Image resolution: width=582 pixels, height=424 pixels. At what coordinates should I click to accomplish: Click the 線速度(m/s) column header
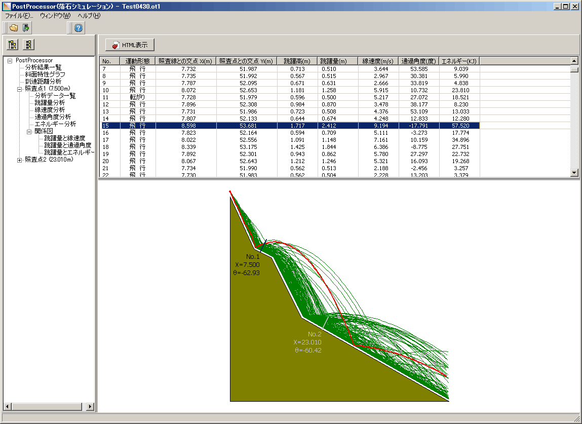(x=378, y=61)
